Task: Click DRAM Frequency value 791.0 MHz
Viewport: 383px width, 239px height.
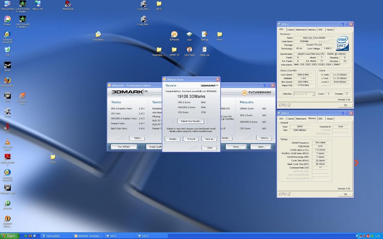Action: coord(320,143)
